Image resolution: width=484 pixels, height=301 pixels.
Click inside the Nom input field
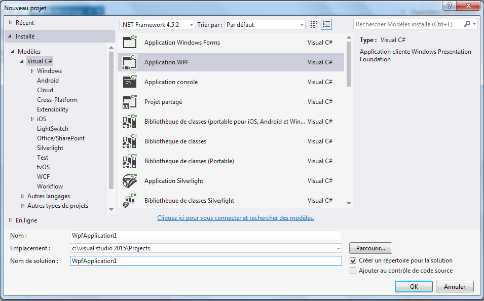tap(203, 235)
